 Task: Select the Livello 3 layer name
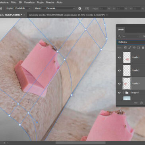point(136,83)
